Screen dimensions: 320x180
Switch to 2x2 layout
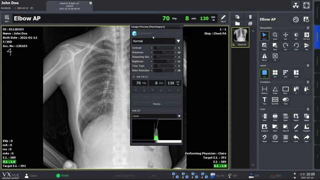click(x=275, y=73)
